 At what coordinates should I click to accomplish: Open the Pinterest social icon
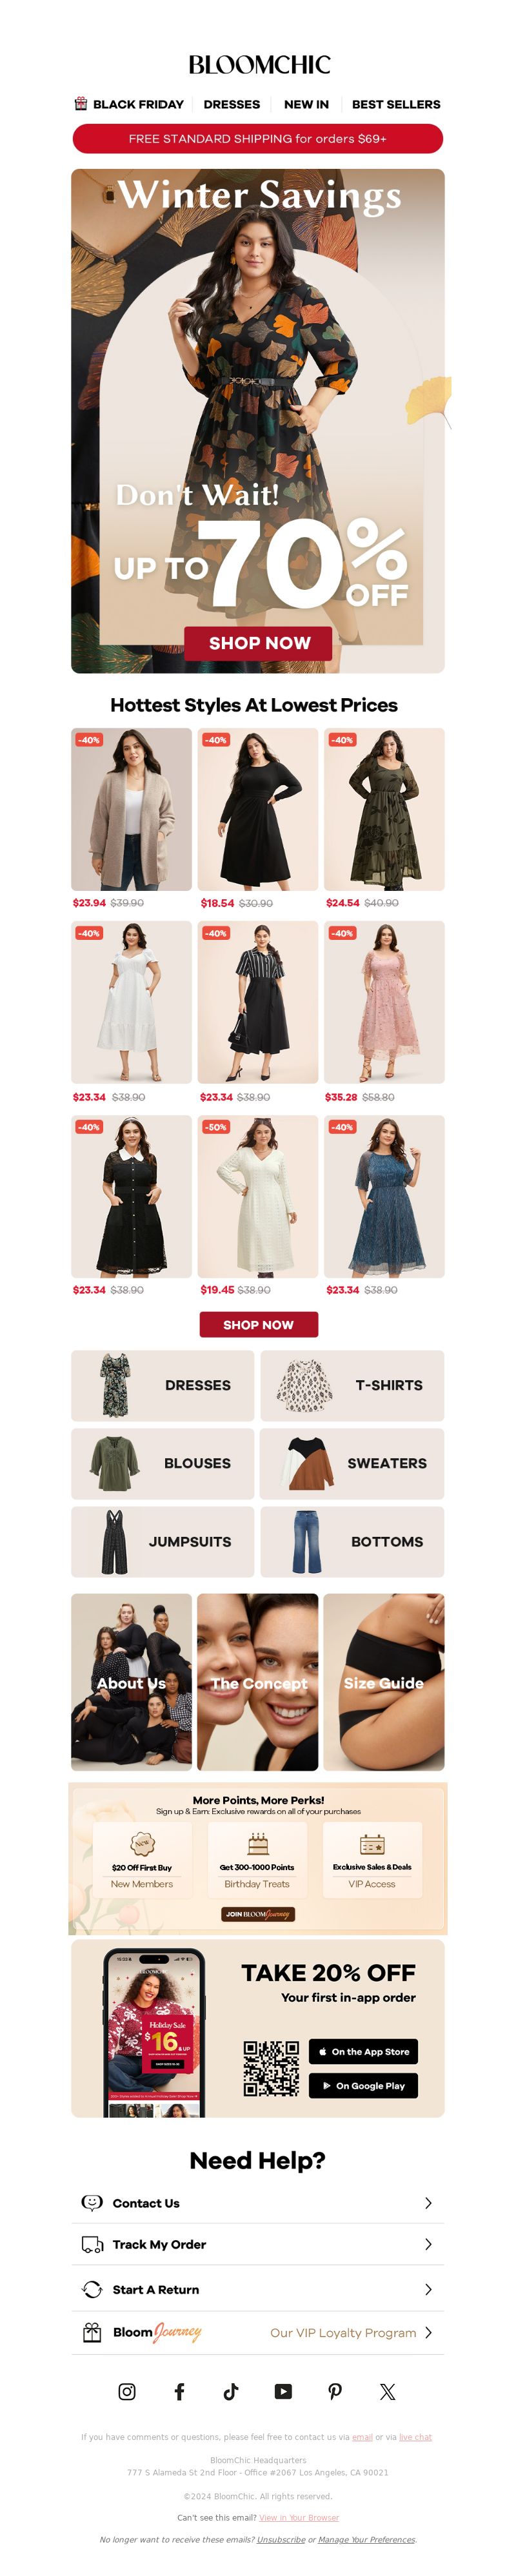click(335, 2391)
